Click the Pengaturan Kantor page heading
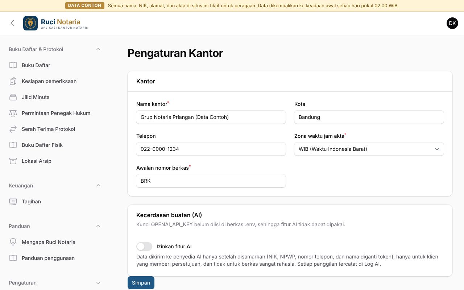The height and width of the screenshot is (290, 464). point(175,53)
